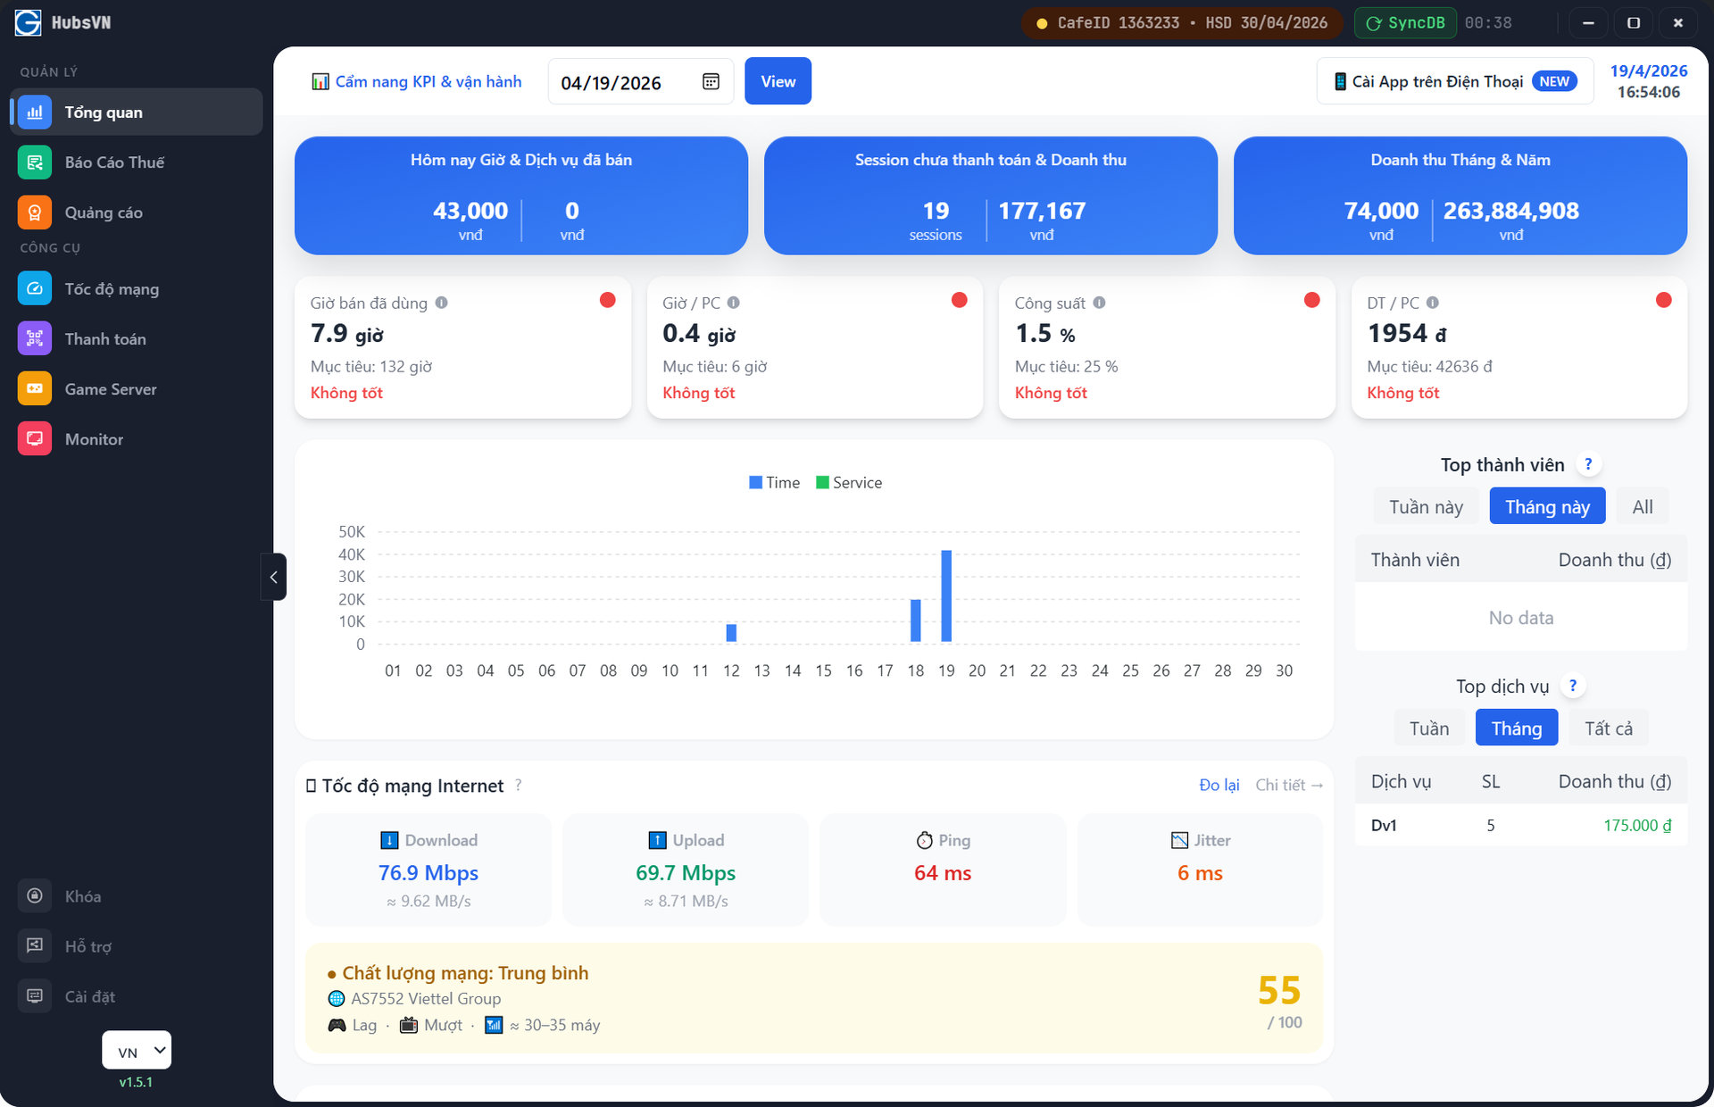1714x1107 pixels.
Task: Open the Báo Cáo Thuế tax report icon
Action: [x=35, y=162]
